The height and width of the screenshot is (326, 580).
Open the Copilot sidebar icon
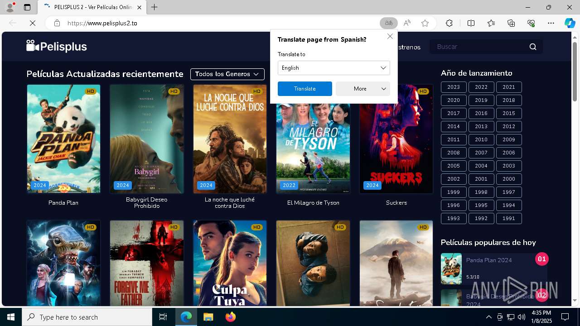570,23
